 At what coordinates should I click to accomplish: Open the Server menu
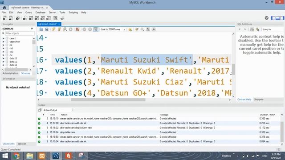(x=52, y=12)
